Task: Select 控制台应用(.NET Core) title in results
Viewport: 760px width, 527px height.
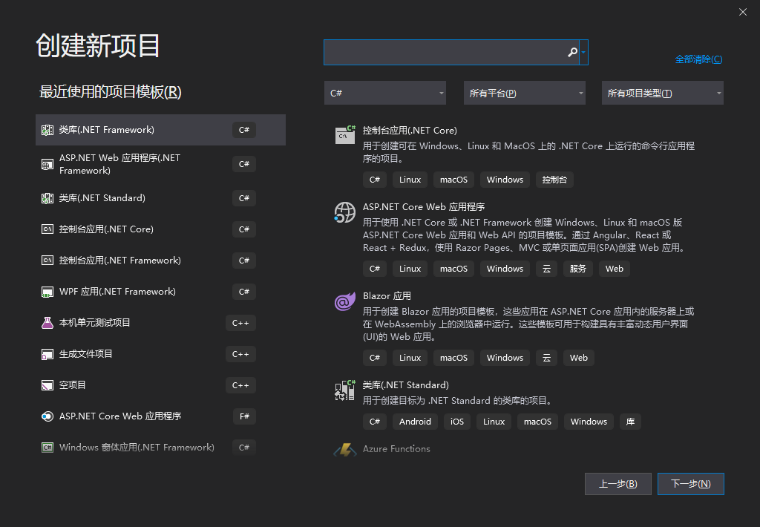Action: [x=410, y=131]
